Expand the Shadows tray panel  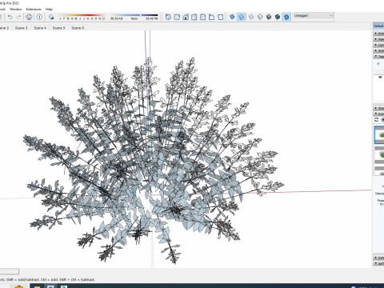tap(378, 108)
